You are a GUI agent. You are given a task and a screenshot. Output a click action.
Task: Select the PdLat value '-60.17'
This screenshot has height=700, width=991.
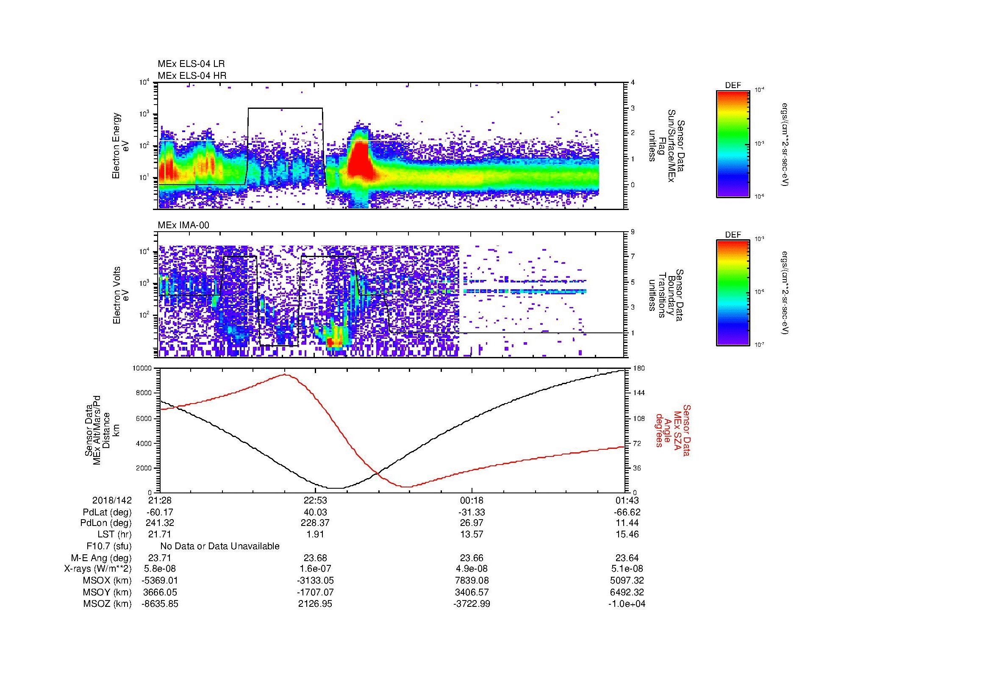[x=160, y=512]
